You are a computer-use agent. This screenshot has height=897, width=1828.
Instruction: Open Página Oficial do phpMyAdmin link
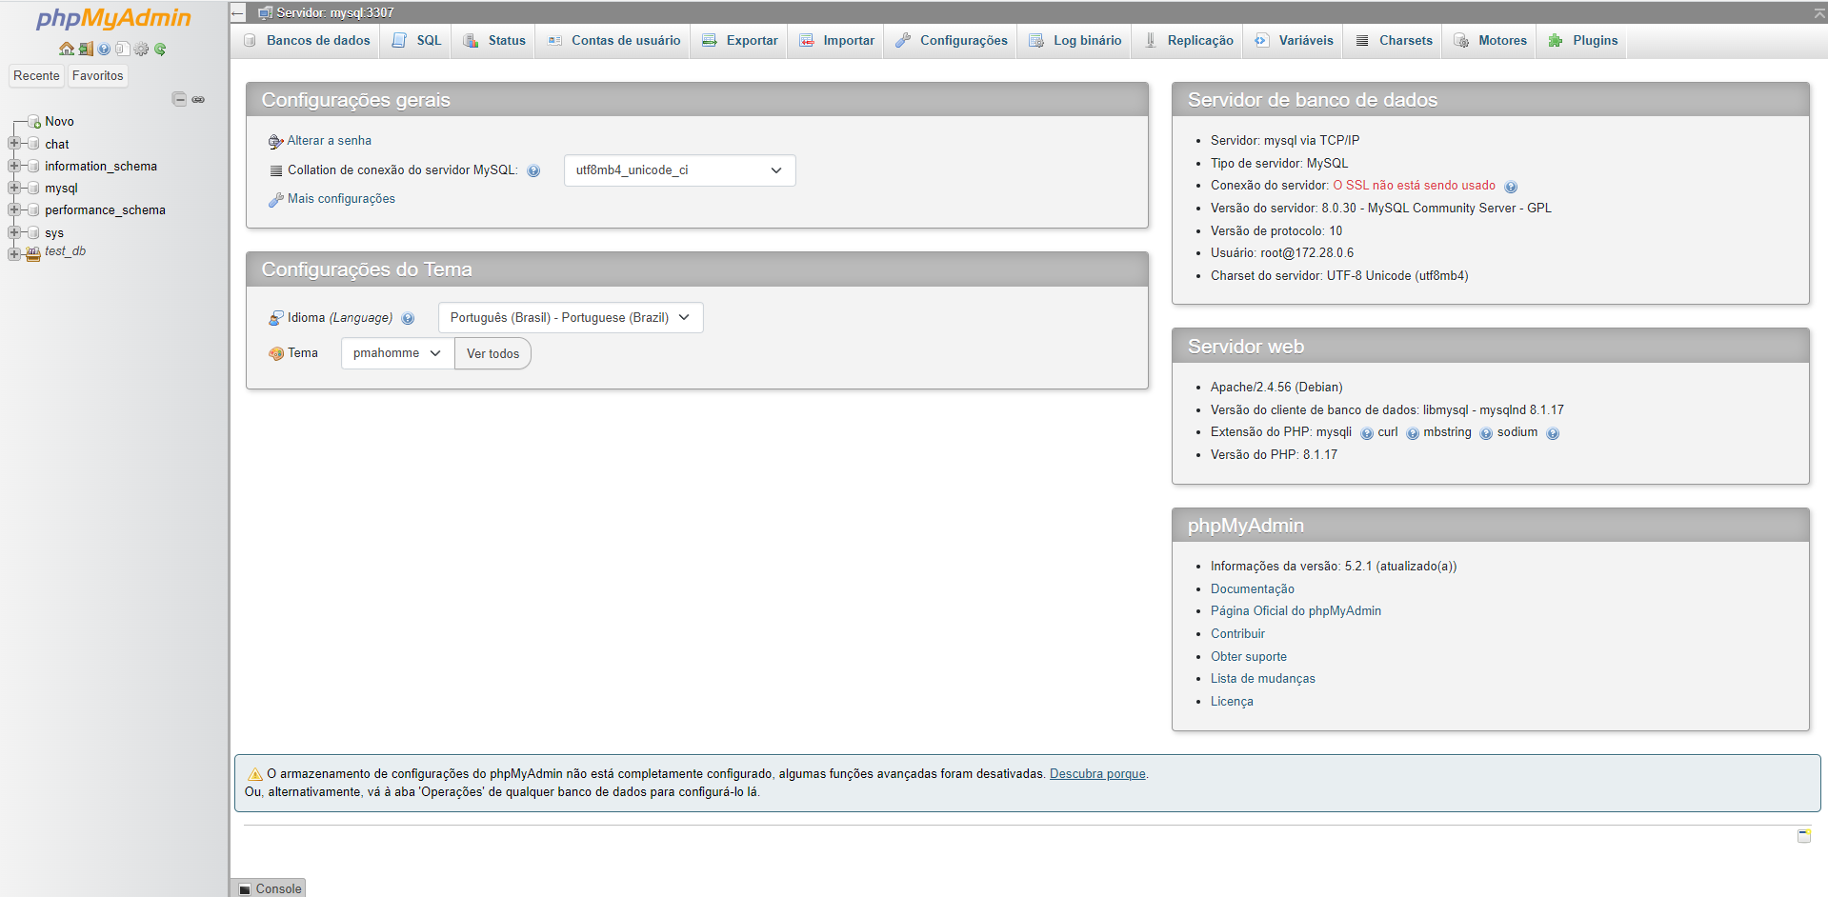point(1296,611)
